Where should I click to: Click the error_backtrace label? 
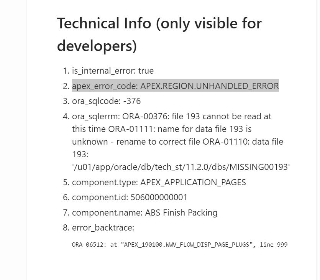[103, 227]
